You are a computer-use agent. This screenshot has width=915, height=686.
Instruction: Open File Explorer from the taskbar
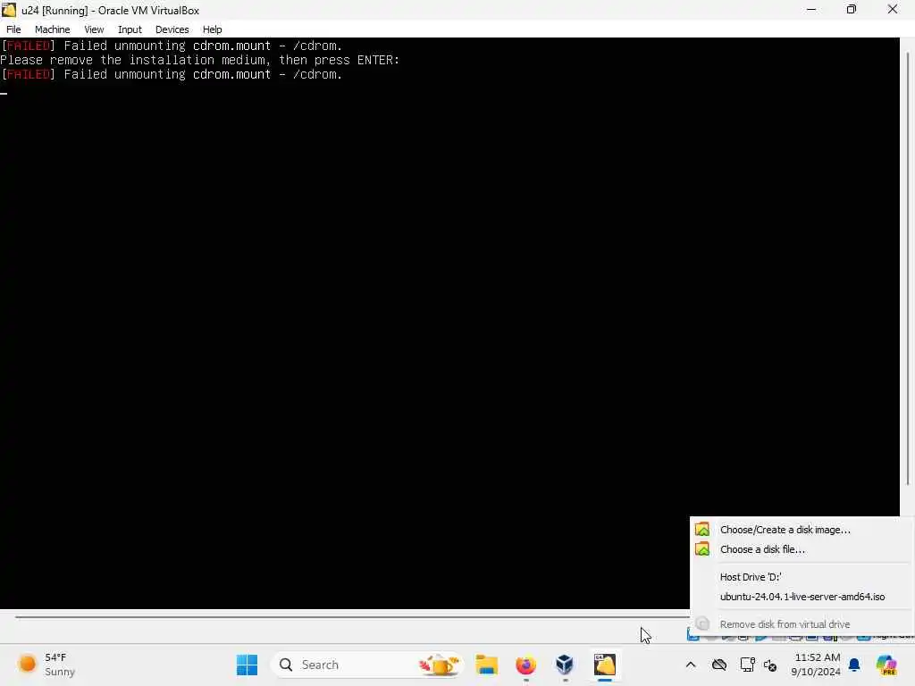coord(486,665)
